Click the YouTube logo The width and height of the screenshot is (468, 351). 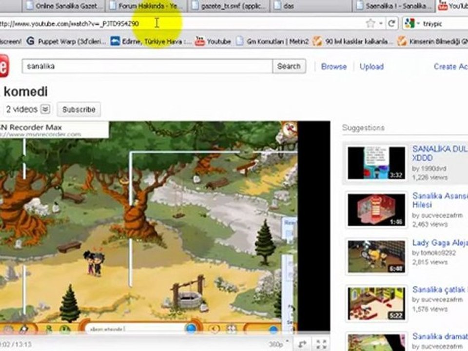pos(4,66)
